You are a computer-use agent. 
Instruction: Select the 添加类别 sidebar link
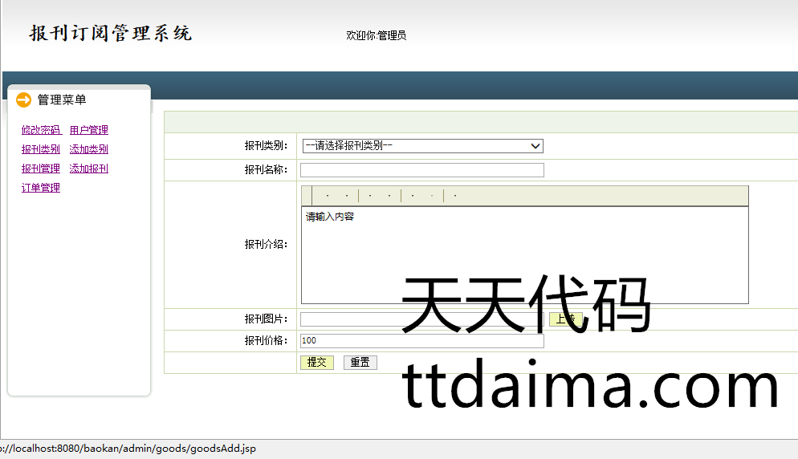point(89,149)
